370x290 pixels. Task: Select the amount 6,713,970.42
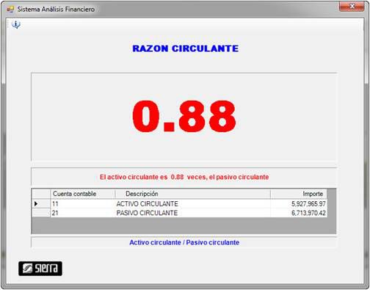299,213
